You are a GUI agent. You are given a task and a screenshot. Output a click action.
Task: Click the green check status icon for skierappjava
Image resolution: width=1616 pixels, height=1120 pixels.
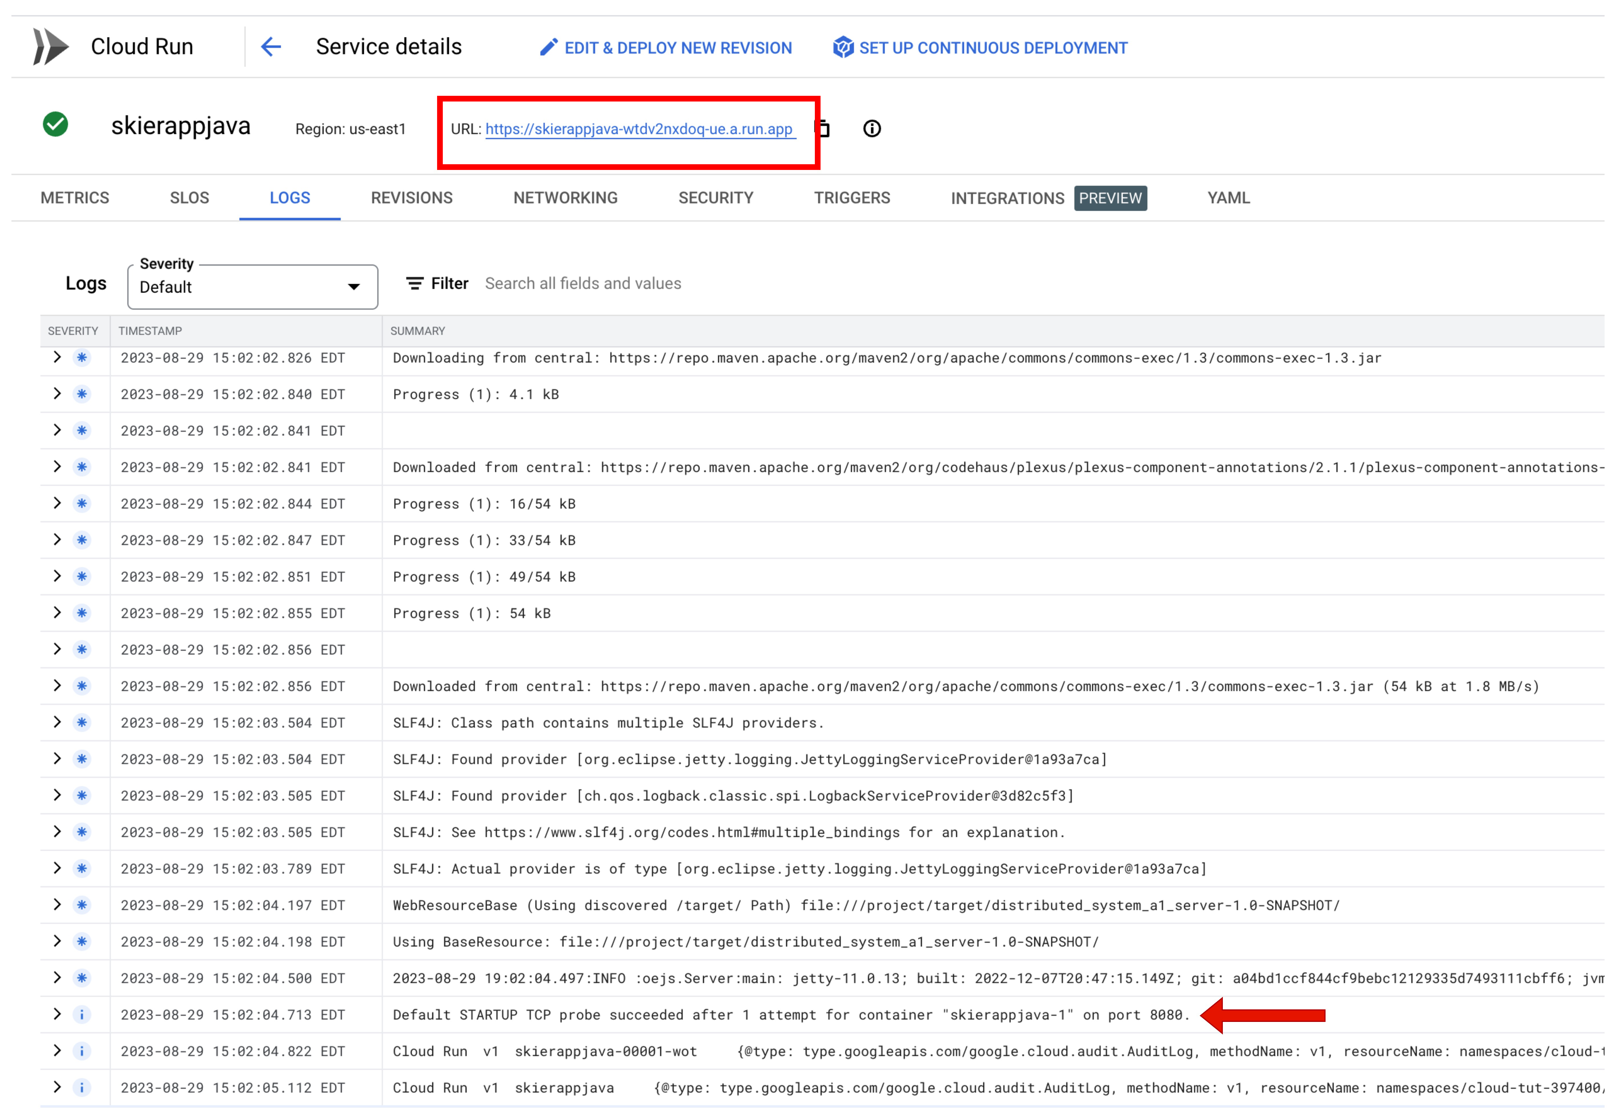[x=55, y=125]
